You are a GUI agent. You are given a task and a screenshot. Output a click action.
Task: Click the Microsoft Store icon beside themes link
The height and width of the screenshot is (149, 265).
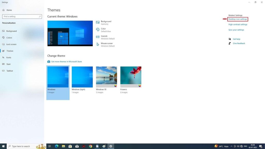coord(49,62)
